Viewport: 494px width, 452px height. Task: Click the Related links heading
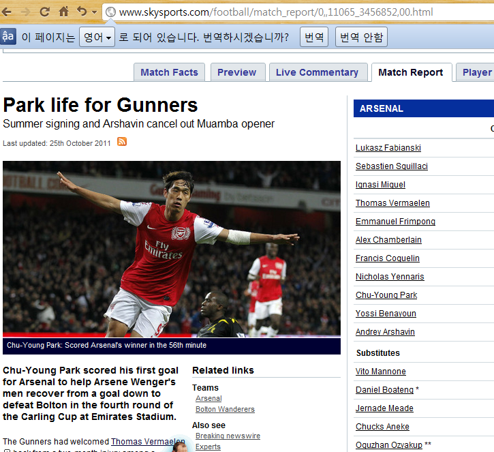point(223,370)
